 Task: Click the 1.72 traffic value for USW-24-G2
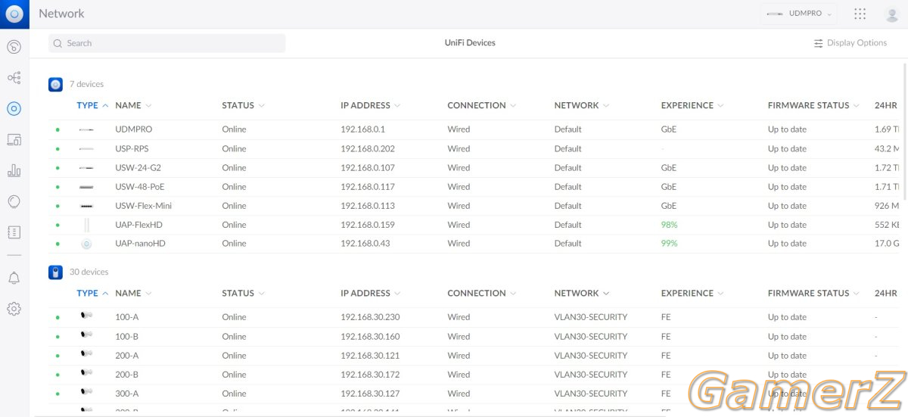point(887,168)
